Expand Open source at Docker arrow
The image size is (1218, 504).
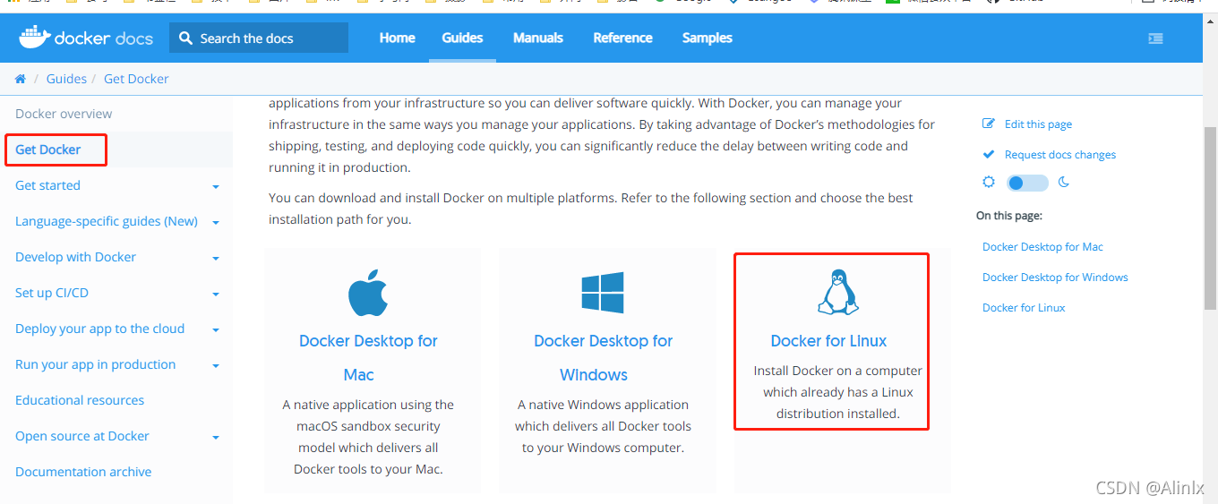click(216, 438)
